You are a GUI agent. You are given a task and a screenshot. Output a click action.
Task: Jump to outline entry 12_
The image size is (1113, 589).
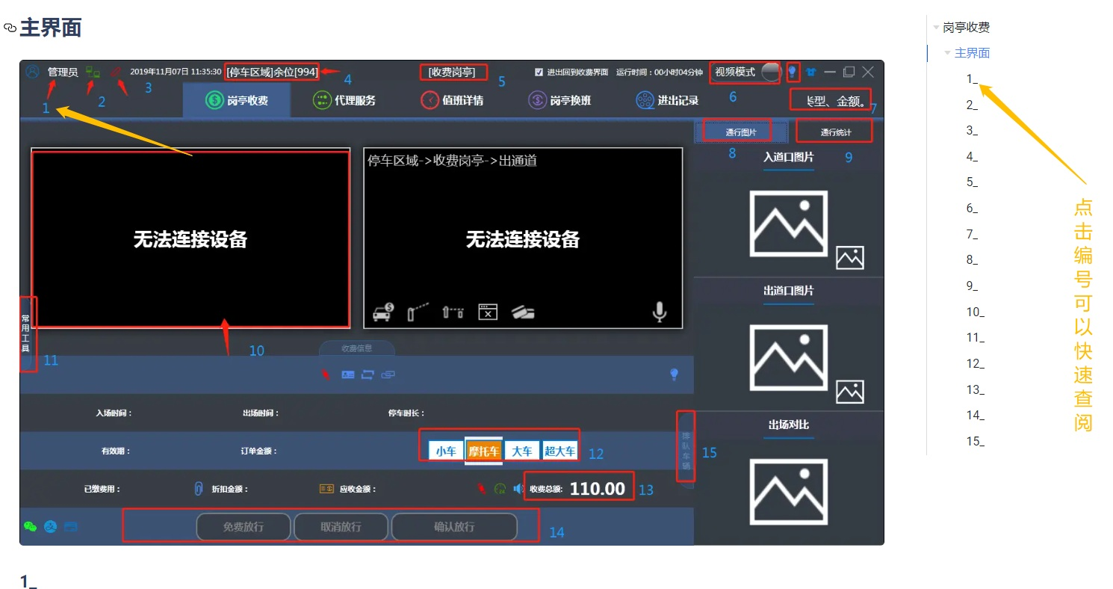click(x=975, y=364)
